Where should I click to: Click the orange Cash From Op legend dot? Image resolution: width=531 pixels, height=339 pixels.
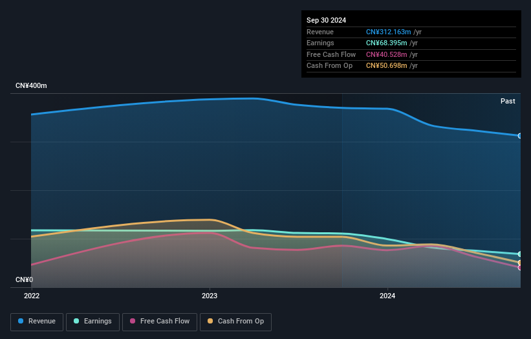click(210, 321)
